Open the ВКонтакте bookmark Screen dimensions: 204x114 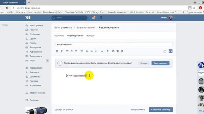pyautogui.click(x=20, y=12)
